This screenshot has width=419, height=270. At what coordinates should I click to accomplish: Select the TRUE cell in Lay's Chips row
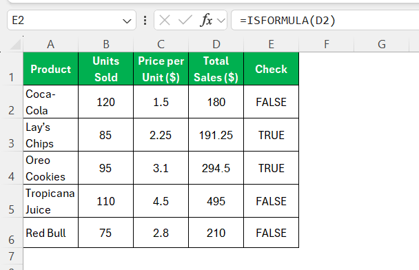272,135
